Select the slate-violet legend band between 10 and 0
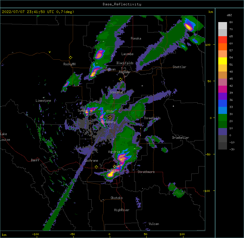This screenshot has height=238, width=244. [x=222, y=132]
